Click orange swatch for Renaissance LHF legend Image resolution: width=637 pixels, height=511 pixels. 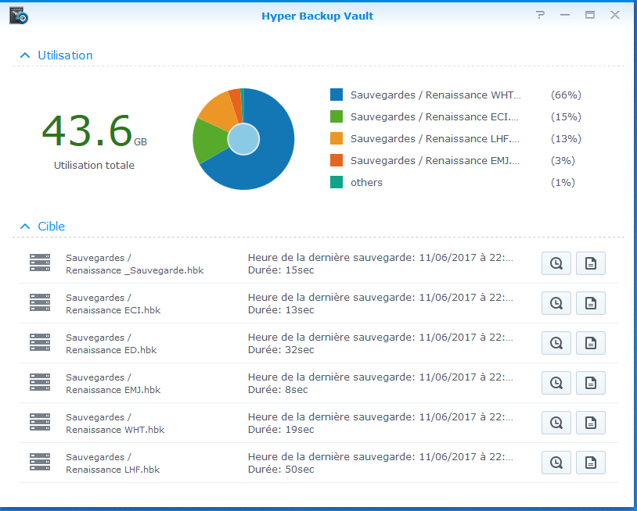click(x=336, y=138)
